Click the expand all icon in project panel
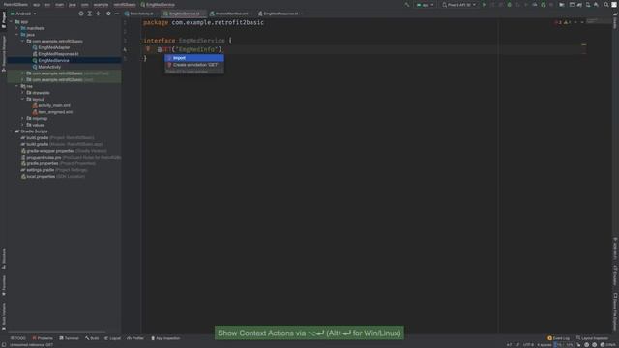Image resolution: width=619 pixels, height=348 pixels. point(90,14)
